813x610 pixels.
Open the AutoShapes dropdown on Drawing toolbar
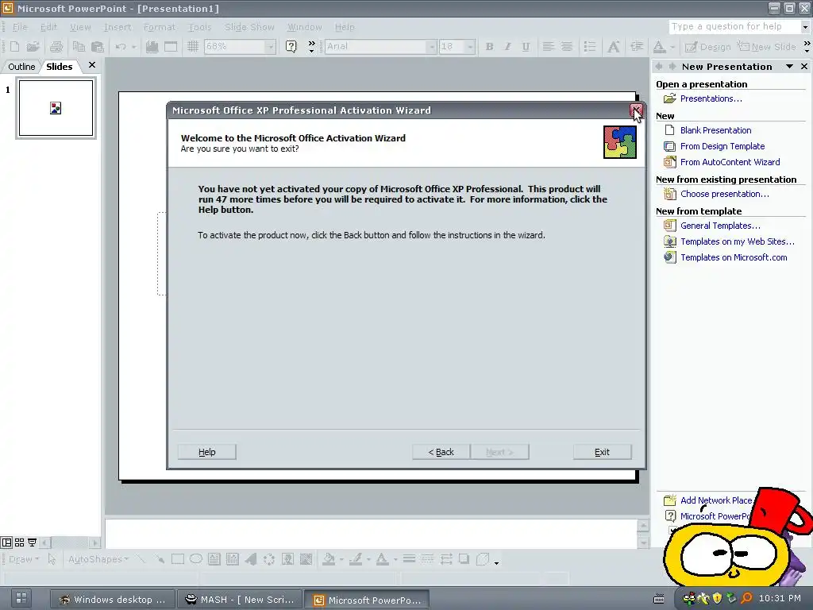(x=98, y=559)
